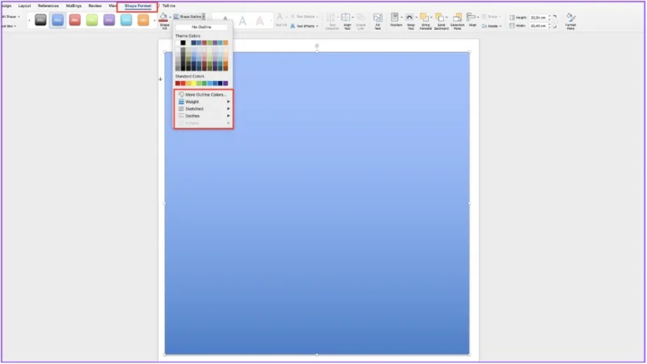Open the Selection Pane
This screenshot has width=647, height=364.
[458, 19]
